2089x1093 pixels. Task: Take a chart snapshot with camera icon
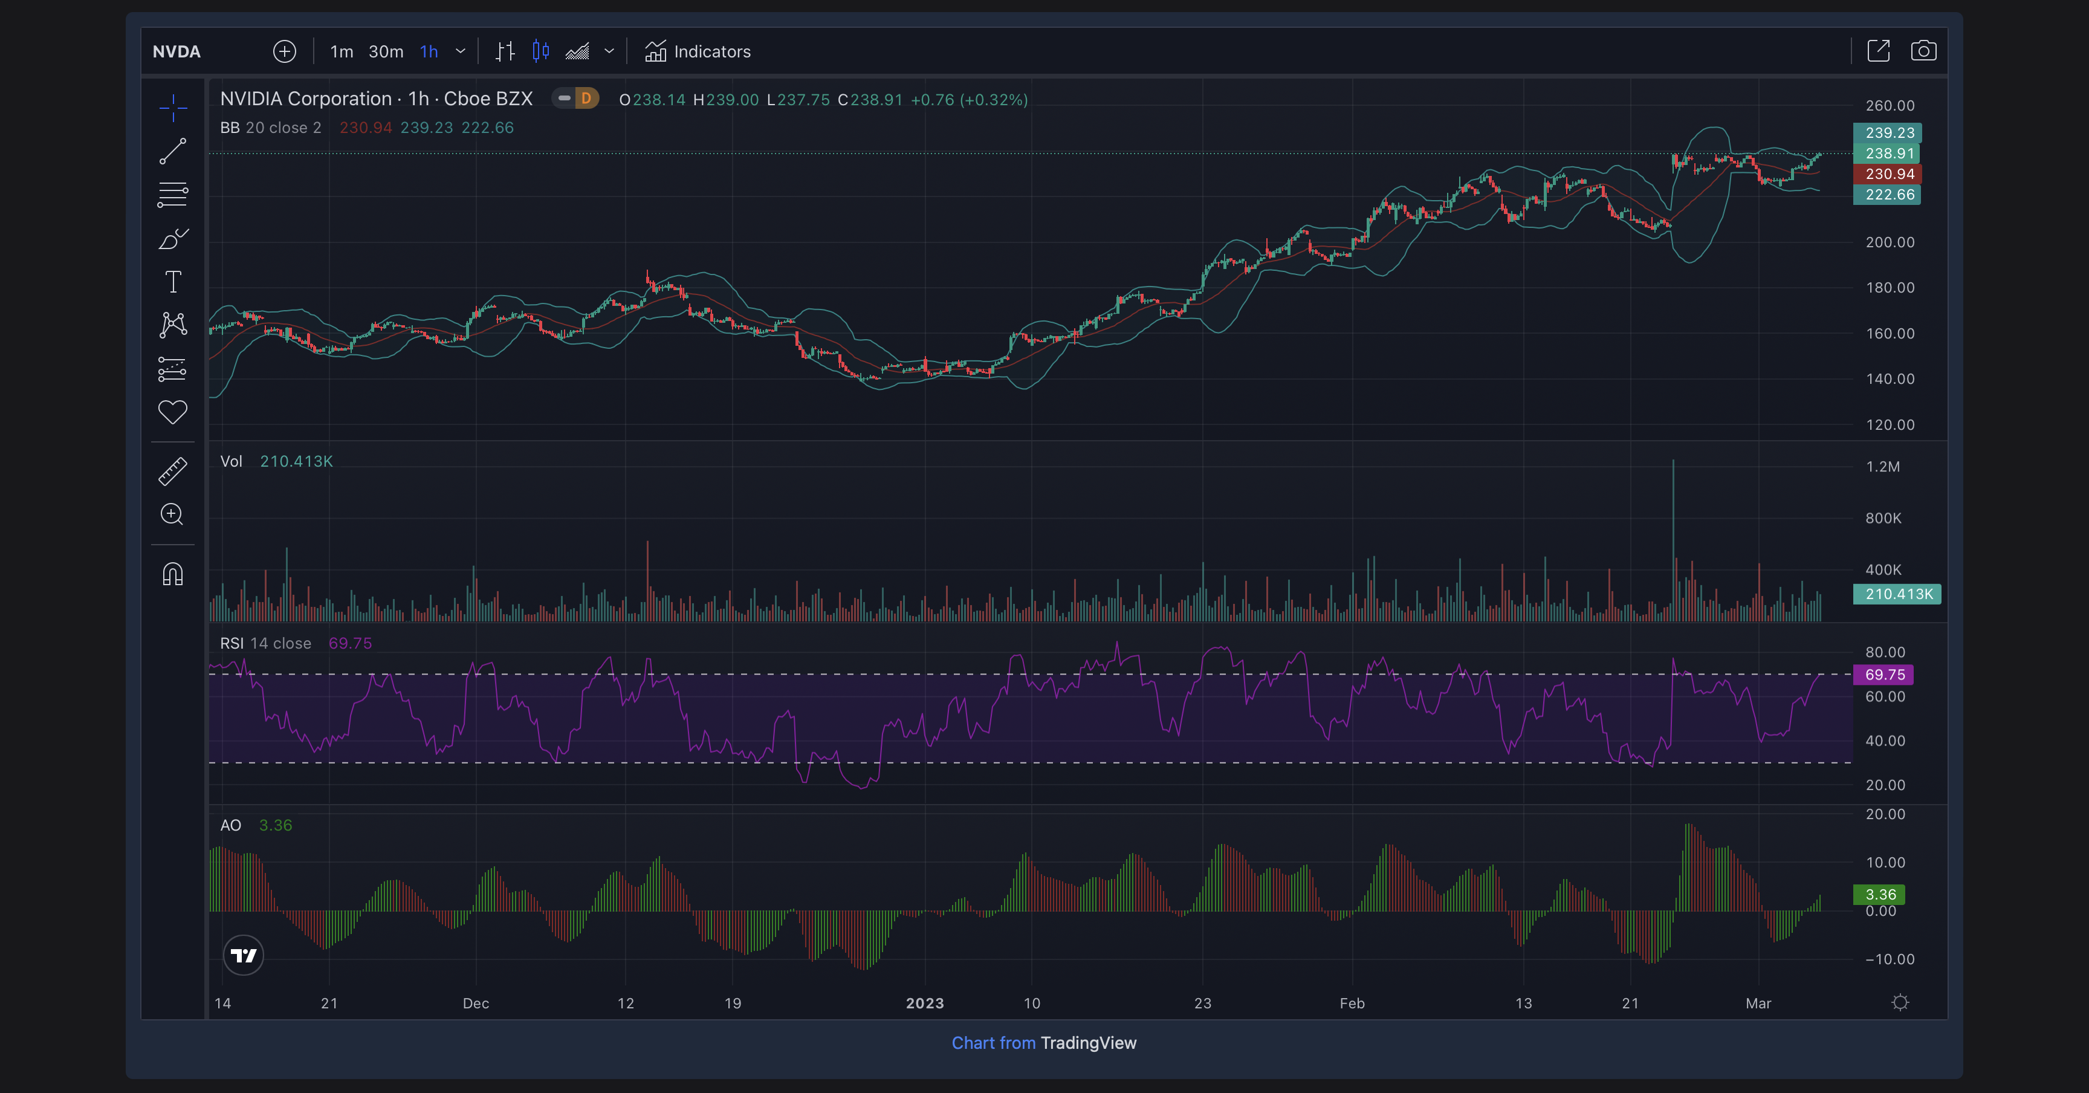pos(1923,52)
